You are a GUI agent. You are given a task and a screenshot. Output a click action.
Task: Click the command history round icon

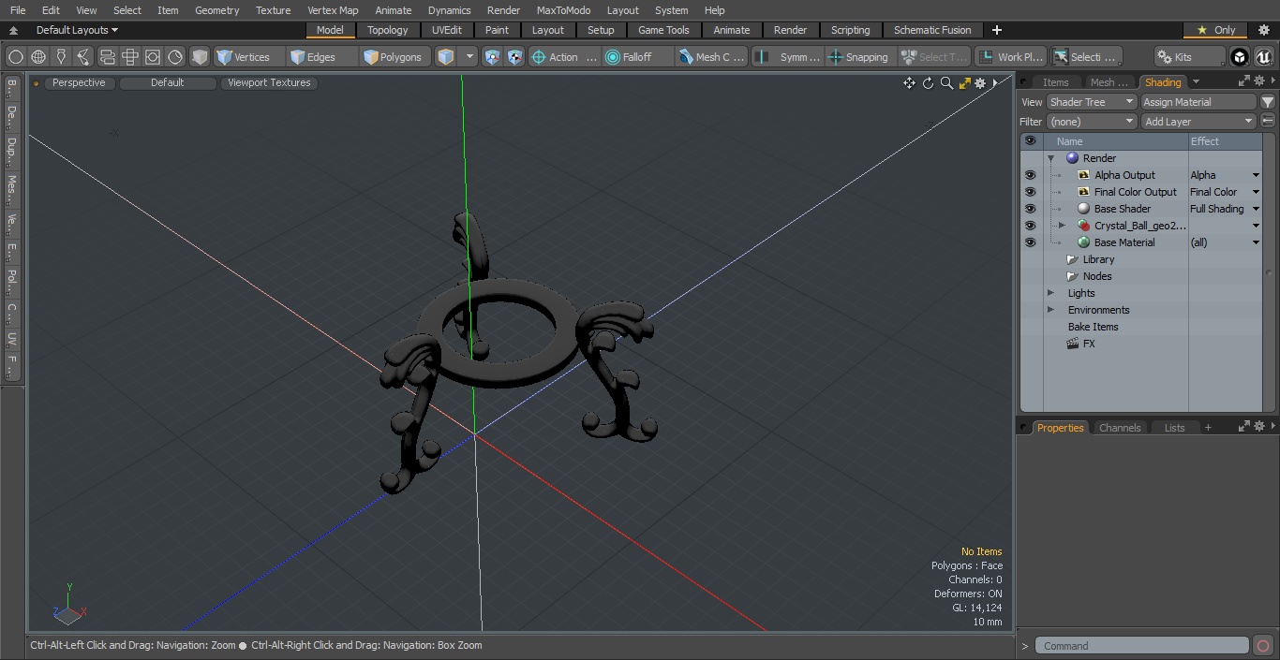(1263, 646)
